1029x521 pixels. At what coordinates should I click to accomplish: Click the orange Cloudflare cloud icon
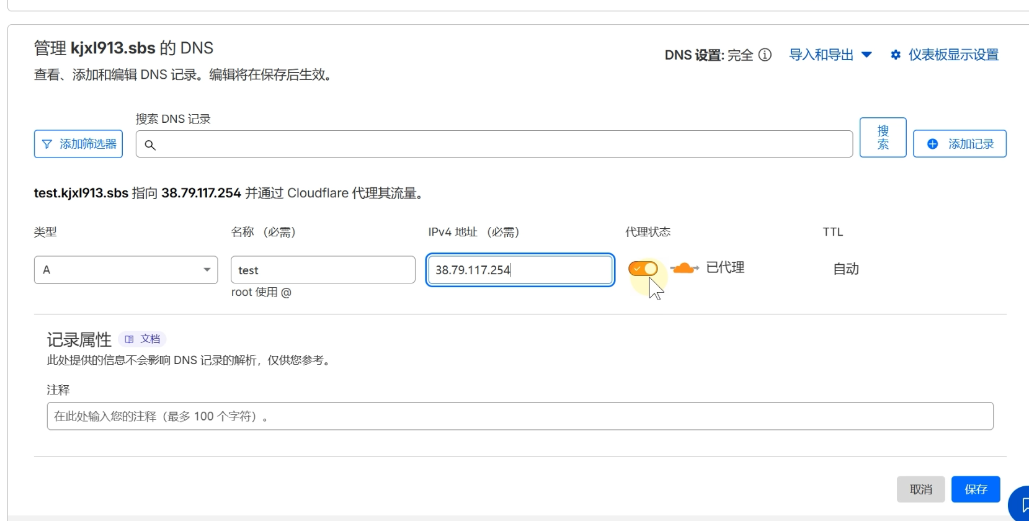[x=684, y=268]
